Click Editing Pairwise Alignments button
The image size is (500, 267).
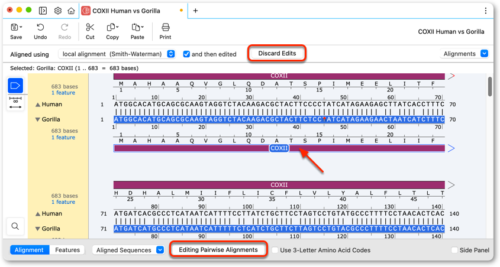[218, 249]
